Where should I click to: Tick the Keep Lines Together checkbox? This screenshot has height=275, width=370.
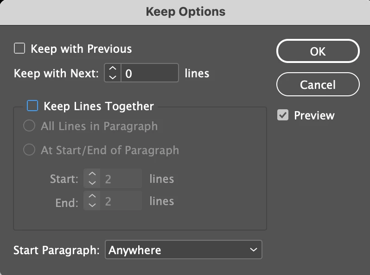32,106
